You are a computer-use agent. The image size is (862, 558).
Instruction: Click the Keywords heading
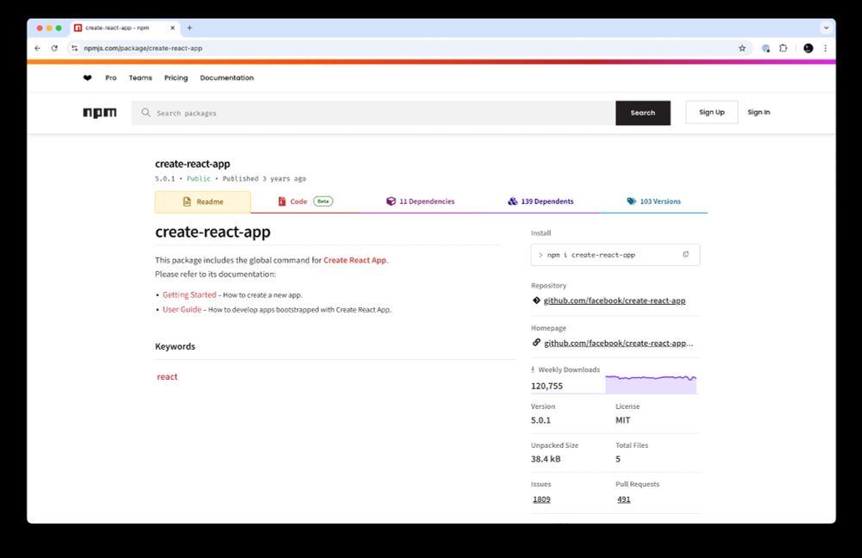(175, 346)
